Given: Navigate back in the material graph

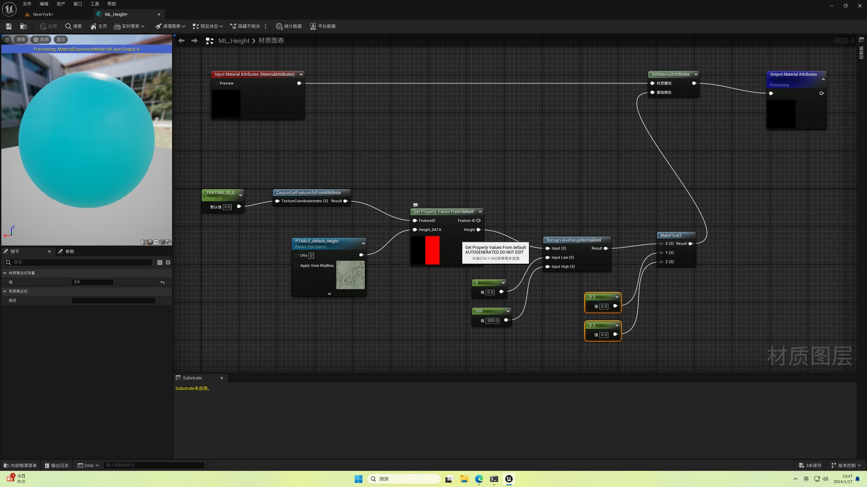Looking at the screenshot, I should click(181, 41).
